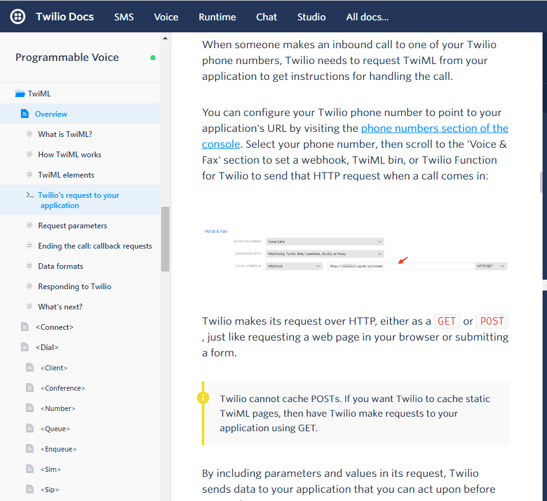Click hash icon beside TwiML elements
The width and height of the screenshot is (547, 501).
[30, 174]
